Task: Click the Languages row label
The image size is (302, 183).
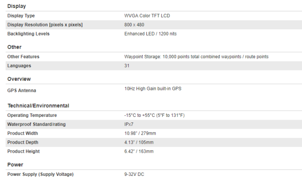Action: coord(19,66)
